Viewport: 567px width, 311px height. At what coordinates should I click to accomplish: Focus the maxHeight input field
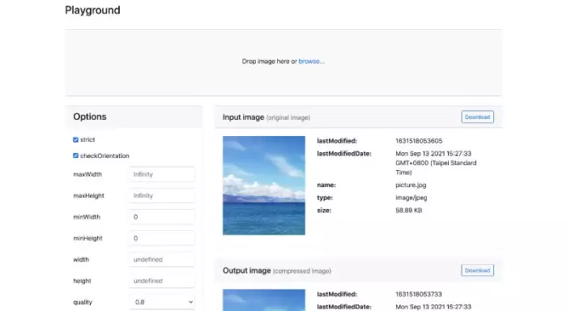pyautogui.click(x=162, y=196)
